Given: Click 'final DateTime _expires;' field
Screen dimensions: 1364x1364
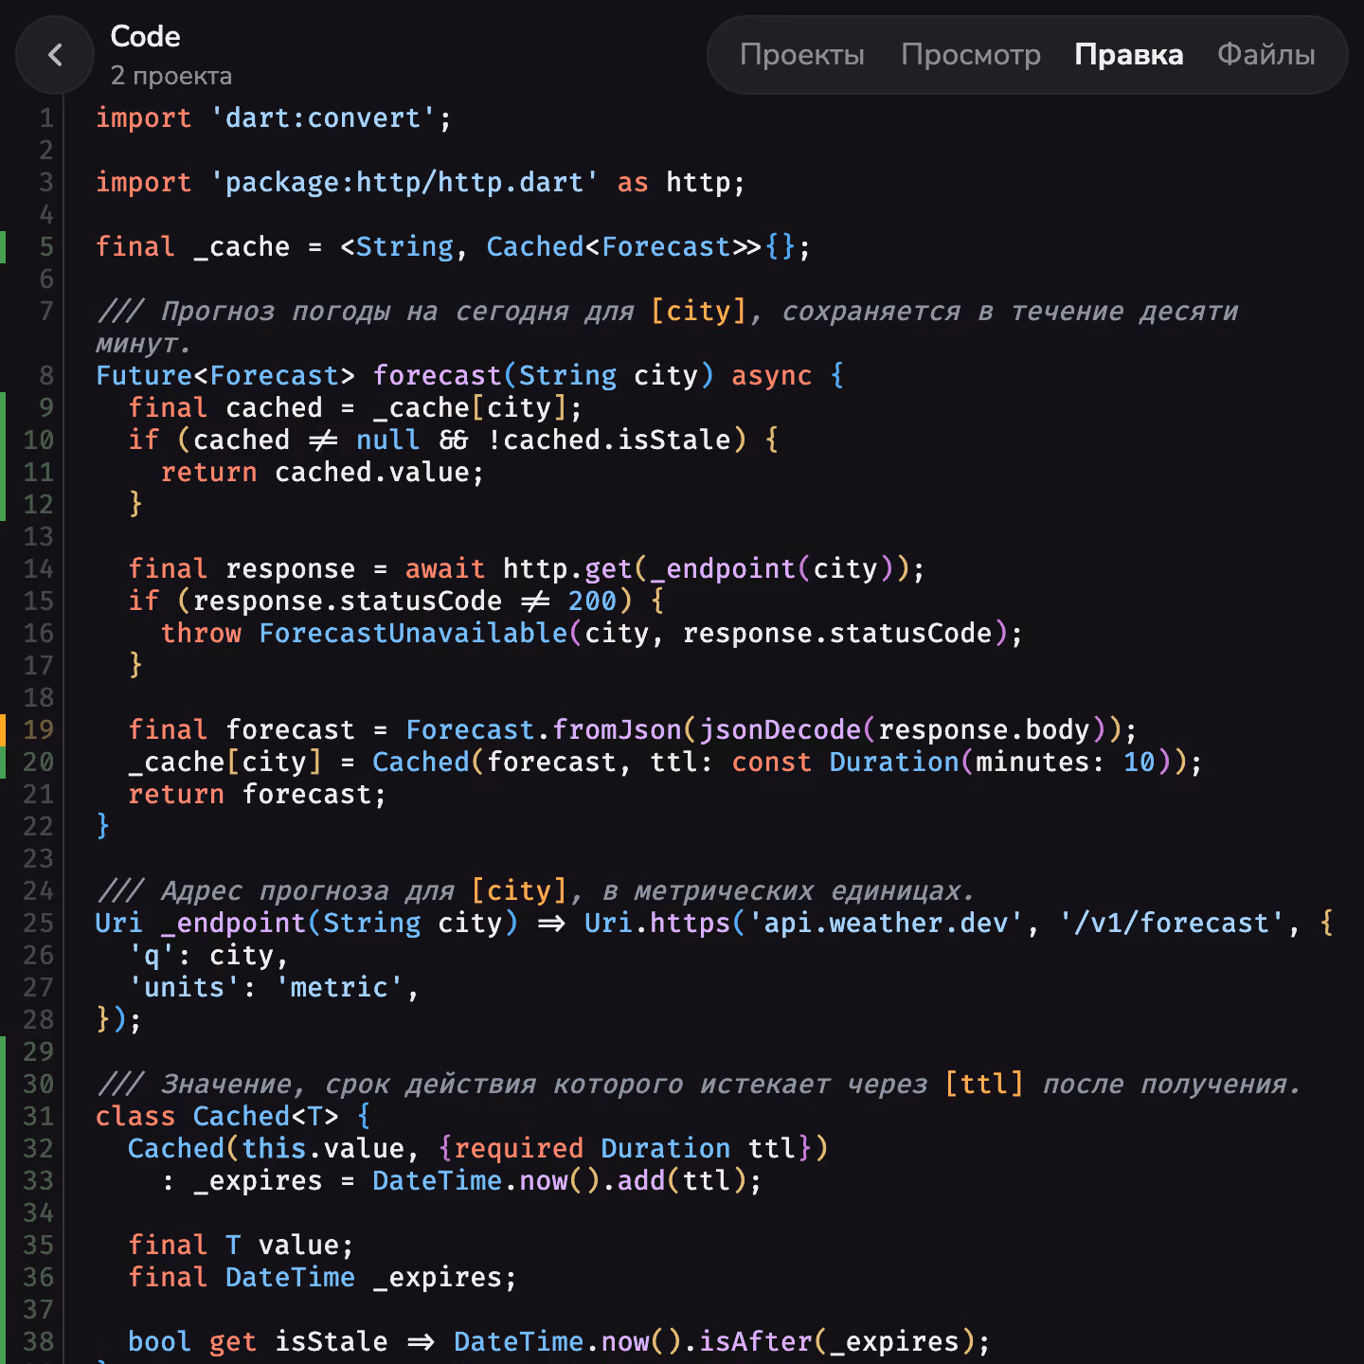Looking at the screenshot, I should click(x=322, y=1278).
